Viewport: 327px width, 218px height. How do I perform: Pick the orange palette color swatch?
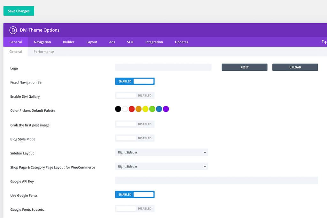139,109
